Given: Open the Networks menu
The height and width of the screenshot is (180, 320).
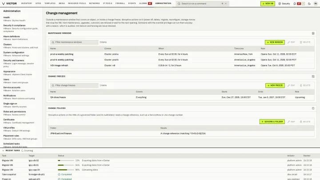Looking at the screenshot, I should coord(94,4).
